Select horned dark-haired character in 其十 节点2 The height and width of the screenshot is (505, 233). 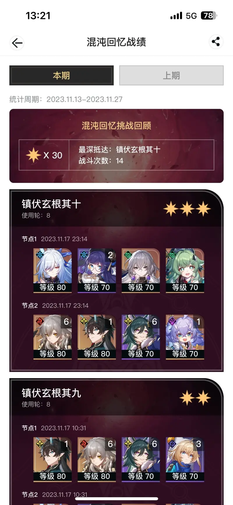[x=97, y=337]
